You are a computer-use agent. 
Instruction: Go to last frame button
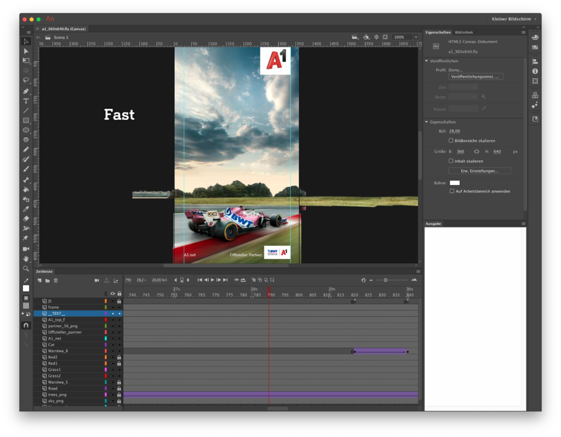225,280
